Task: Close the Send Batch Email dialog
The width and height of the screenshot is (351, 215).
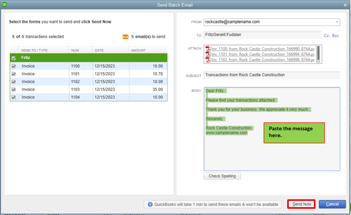Action: click(345, 5)
